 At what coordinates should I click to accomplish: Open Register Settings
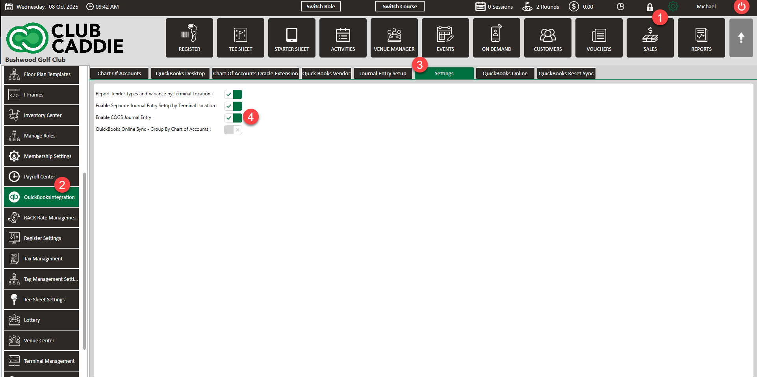[x=41, y=238]
